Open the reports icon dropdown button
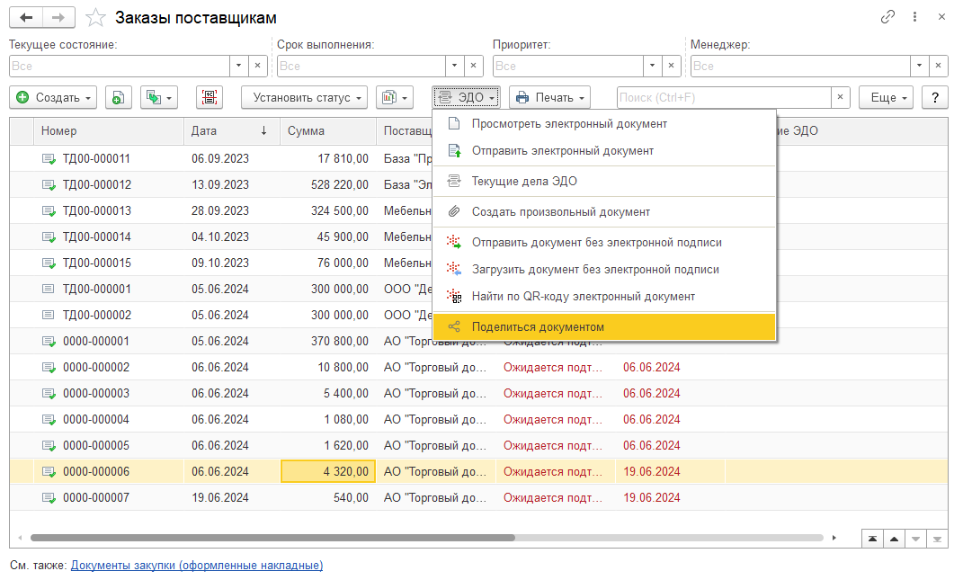963x580 pixels. (x=394, y=98)
